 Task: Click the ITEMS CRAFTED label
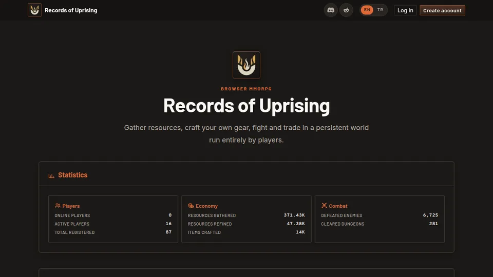[x=204, y=232]
